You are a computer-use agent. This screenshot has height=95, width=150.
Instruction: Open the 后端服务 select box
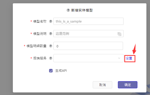click(x=88, y=58)
